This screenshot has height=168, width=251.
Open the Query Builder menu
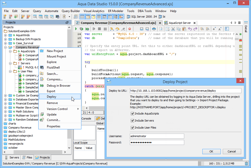(71, 11)
